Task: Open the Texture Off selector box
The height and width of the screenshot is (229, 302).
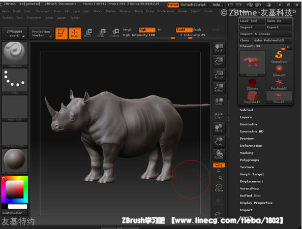Action: coord(15,135)
